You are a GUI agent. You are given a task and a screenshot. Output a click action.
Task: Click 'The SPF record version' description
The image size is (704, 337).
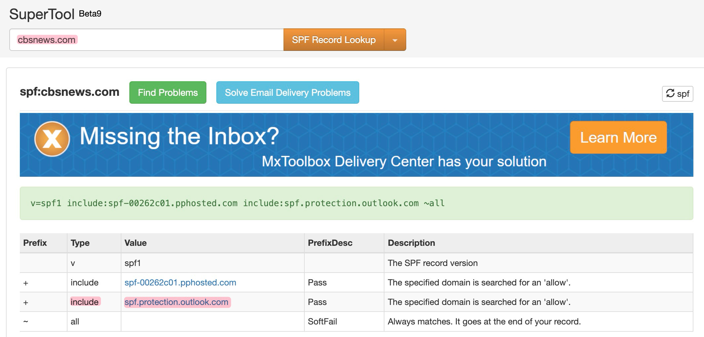pyautogui.click(x=433, y=263)
